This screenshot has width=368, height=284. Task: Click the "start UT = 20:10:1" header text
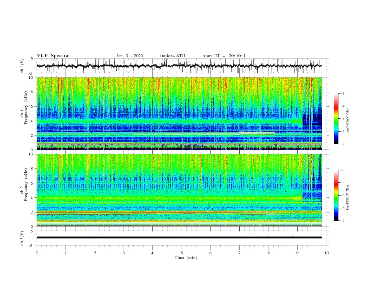click(224, 56)
